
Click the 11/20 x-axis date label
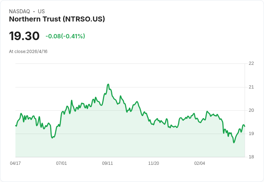pos(154,163)
